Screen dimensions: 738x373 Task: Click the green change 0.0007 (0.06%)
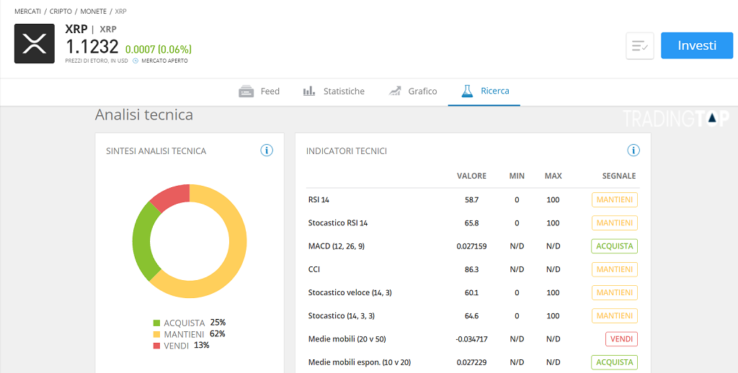click(x=158, y=50)
